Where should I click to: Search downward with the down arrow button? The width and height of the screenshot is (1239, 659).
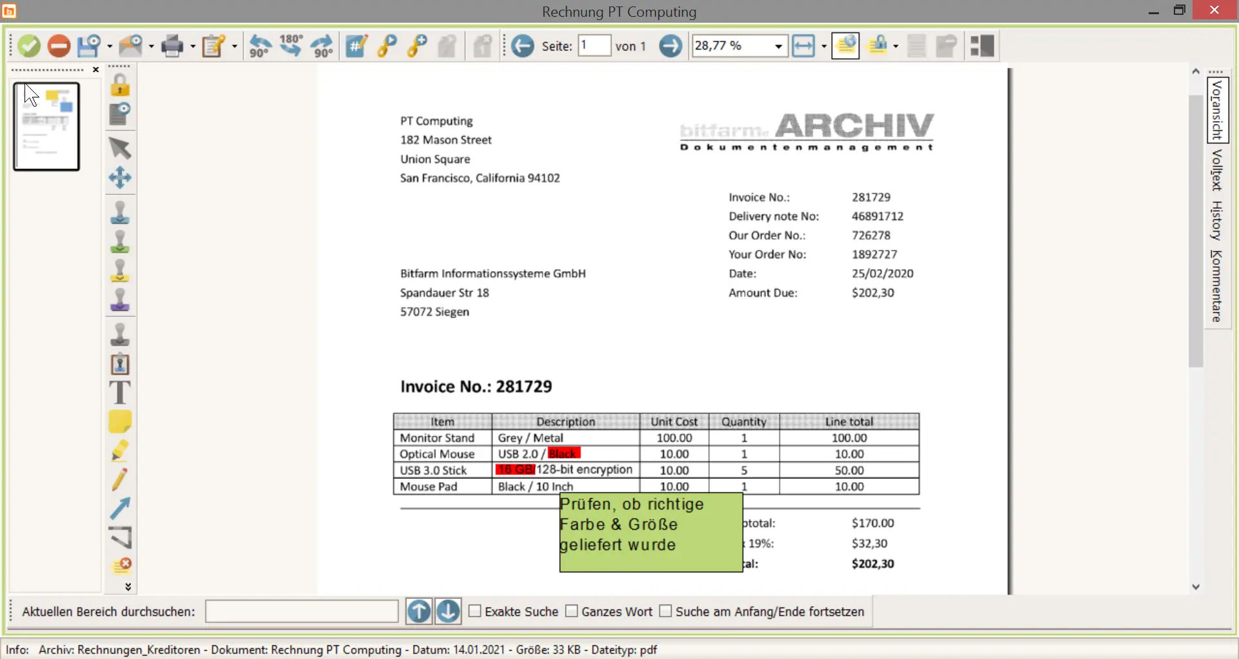pos(448,611)
